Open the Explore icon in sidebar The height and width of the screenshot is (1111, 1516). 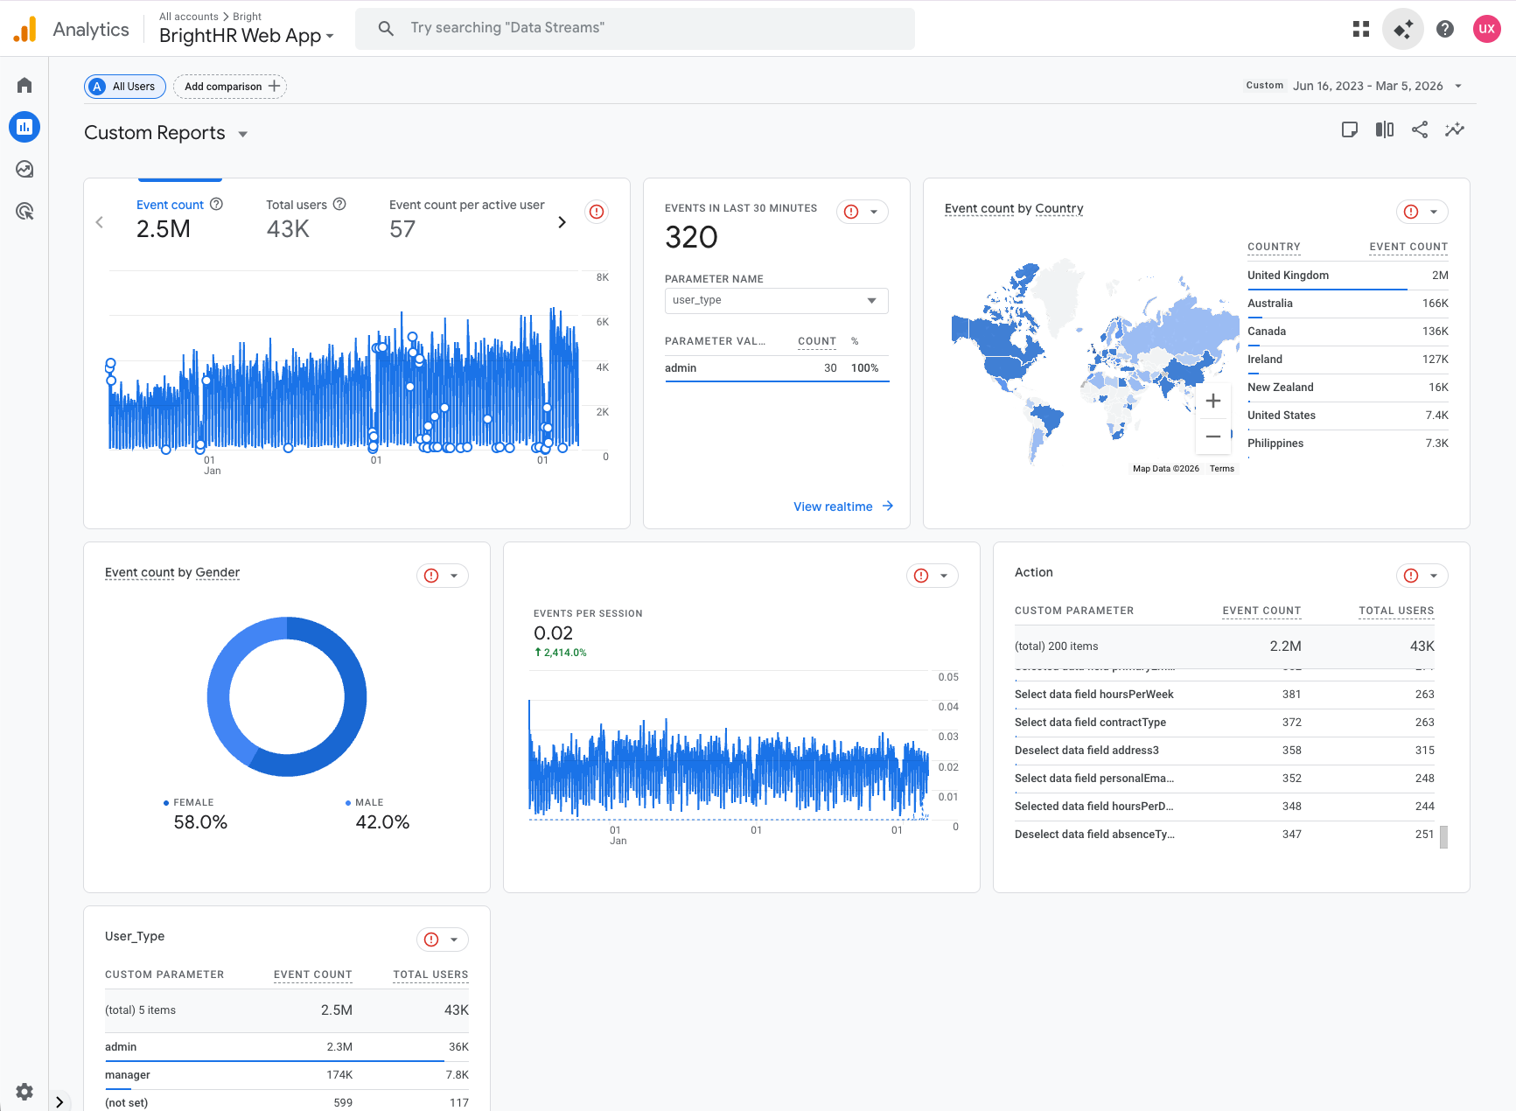(x=24, y=169)
